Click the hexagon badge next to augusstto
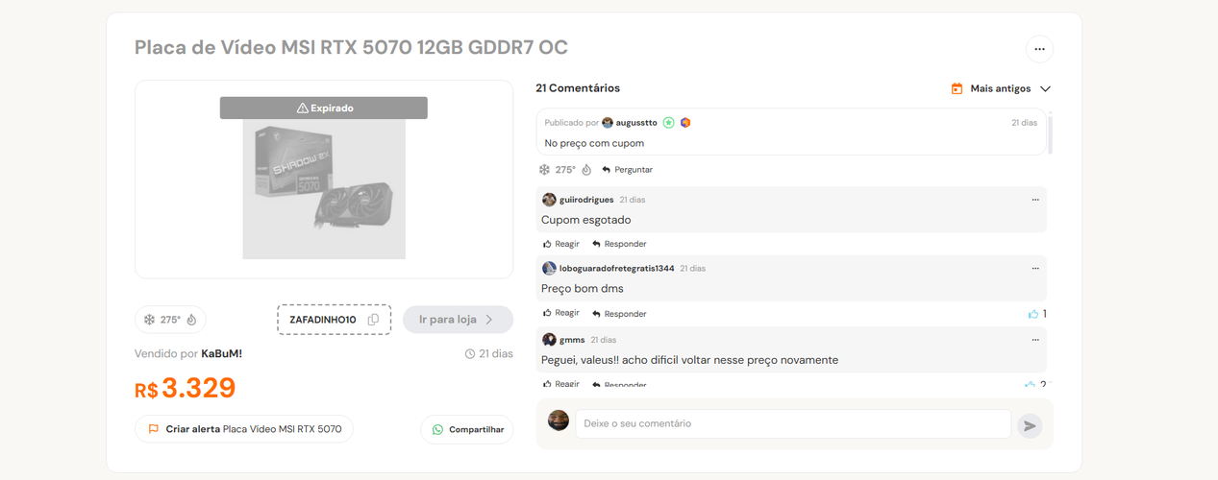1218x480 pixels. 685,123
